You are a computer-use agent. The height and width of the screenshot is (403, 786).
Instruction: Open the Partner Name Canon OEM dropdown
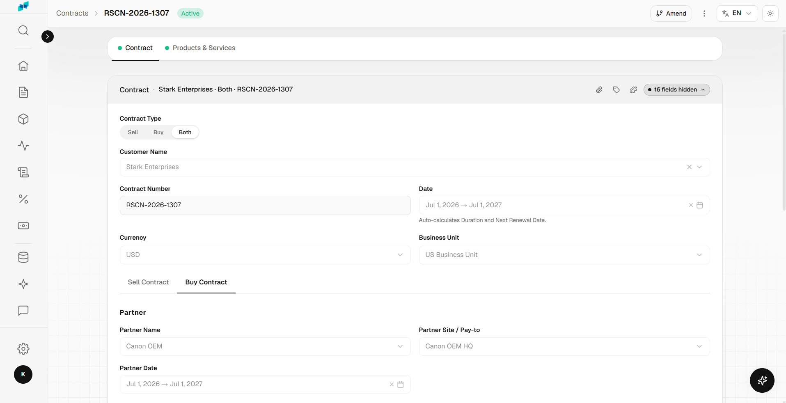[265, 346]
